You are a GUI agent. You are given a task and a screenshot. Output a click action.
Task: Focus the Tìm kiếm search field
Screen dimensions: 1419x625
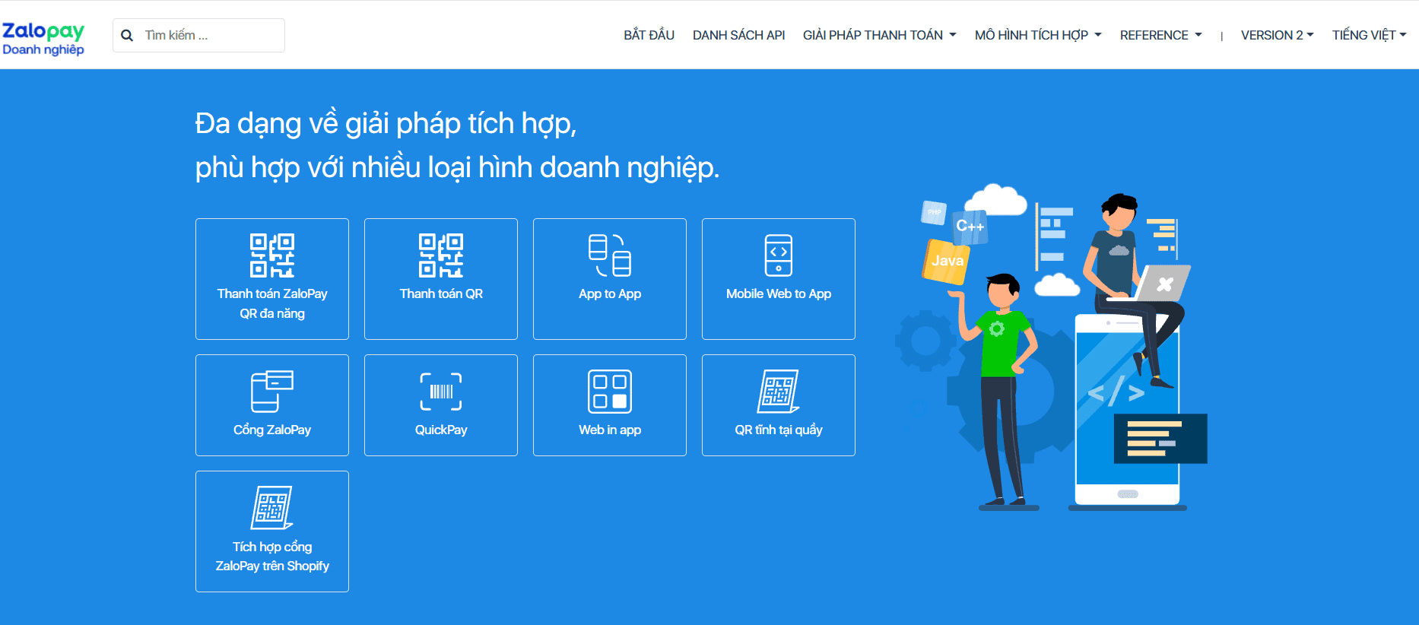click(x=199, y=35)
